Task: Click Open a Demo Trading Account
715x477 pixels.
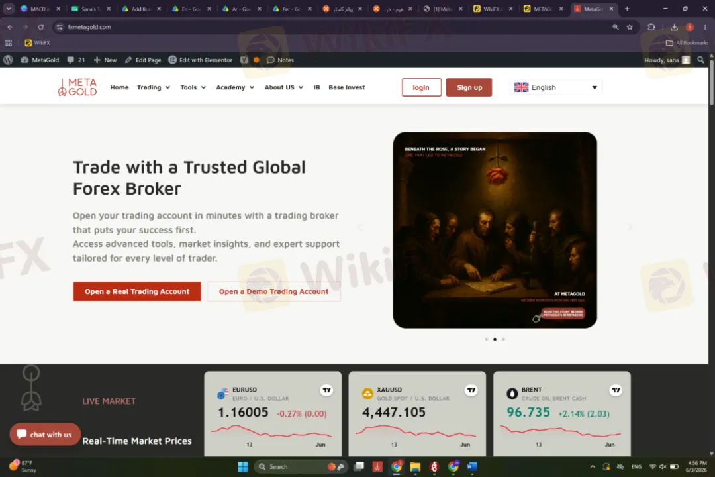Action: [273, 291]
